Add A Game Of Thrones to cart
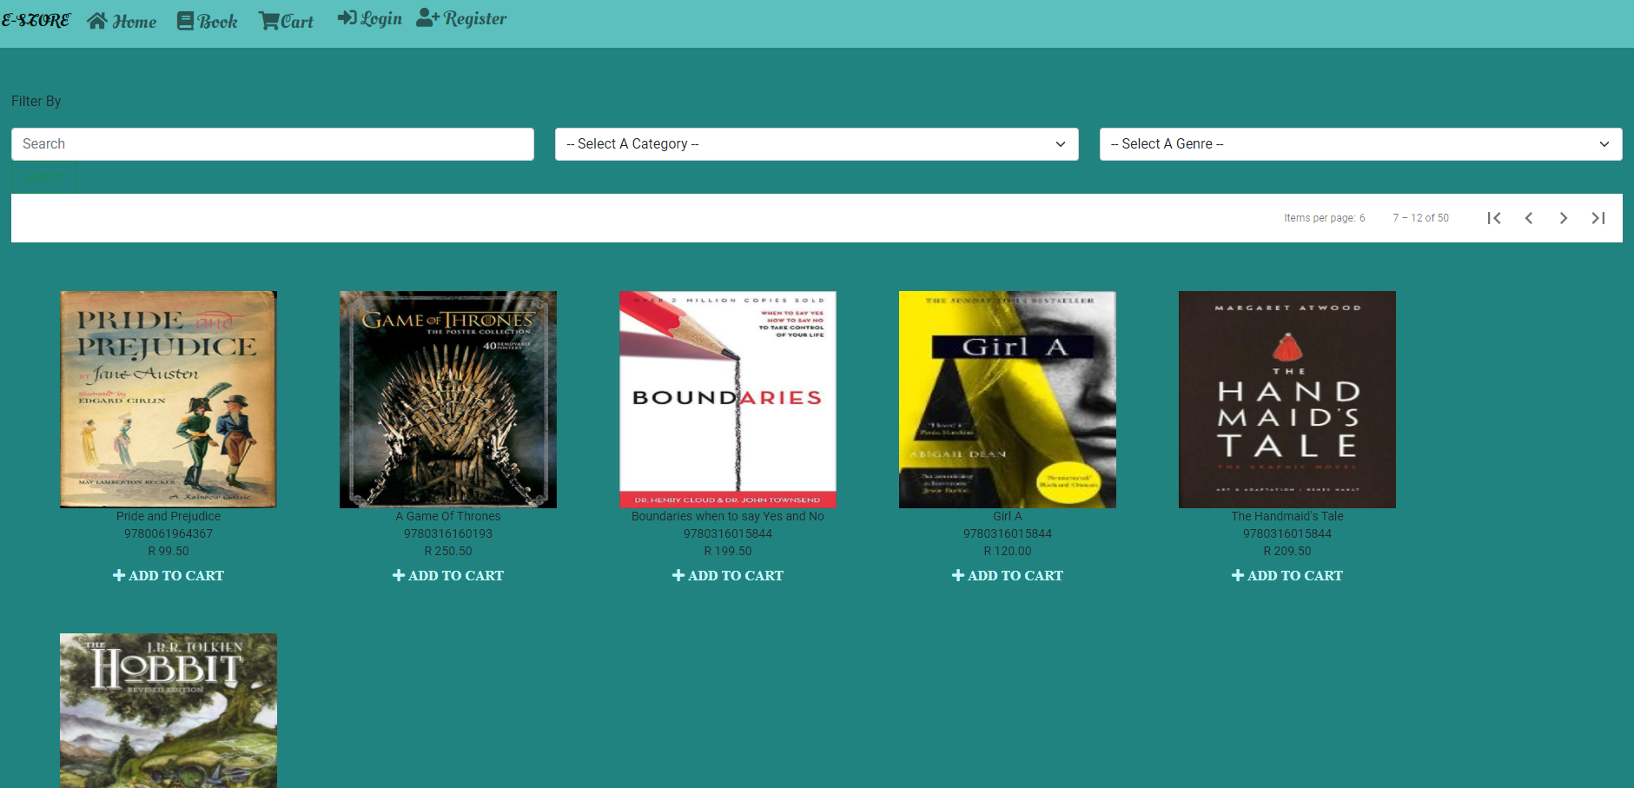 click(448, 575)
